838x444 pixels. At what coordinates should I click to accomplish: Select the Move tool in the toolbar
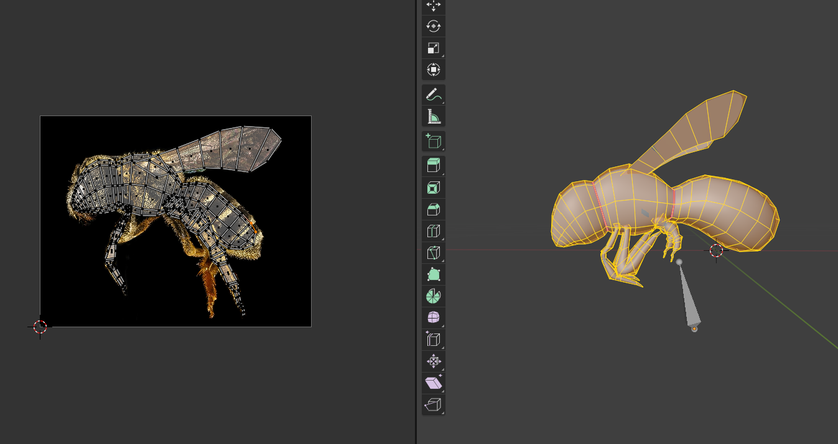point(434,6)
